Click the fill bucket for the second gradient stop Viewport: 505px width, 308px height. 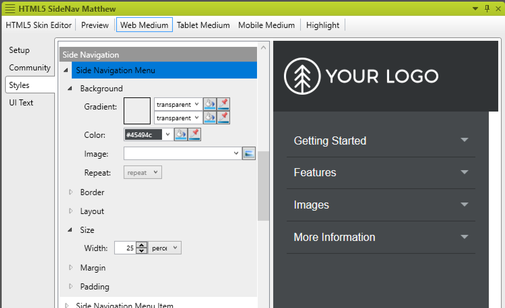210,118
